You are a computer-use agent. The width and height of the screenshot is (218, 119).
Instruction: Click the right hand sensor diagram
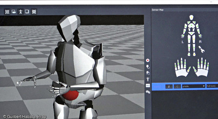pyautogui.click(x=201, y=67)
